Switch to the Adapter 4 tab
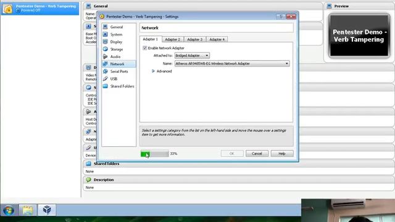This screenshot has width=395, height=222. point(217,39)
